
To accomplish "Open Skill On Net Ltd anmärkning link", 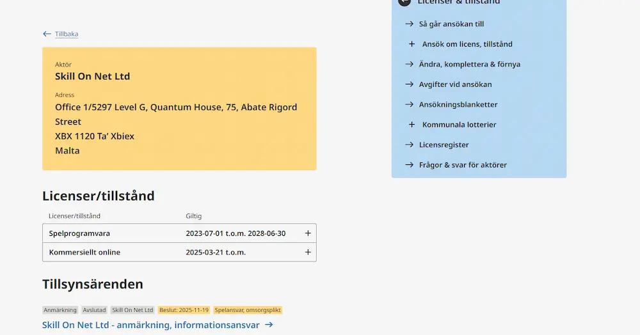I will tap(150, 325).
